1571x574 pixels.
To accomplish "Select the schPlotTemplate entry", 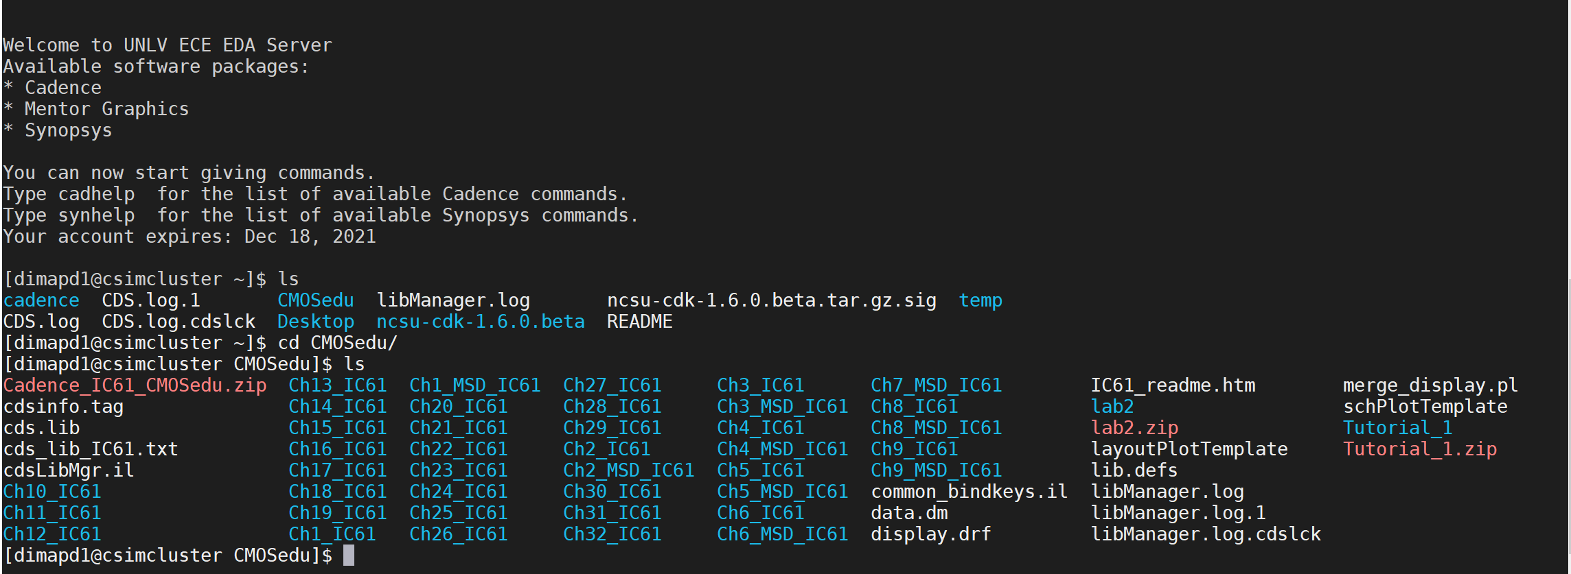I will coord(1425,407).
